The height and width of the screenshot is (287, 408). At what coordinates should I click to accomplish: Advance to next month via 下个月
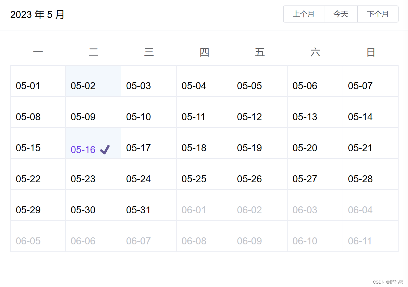click(x=378, y=14)
